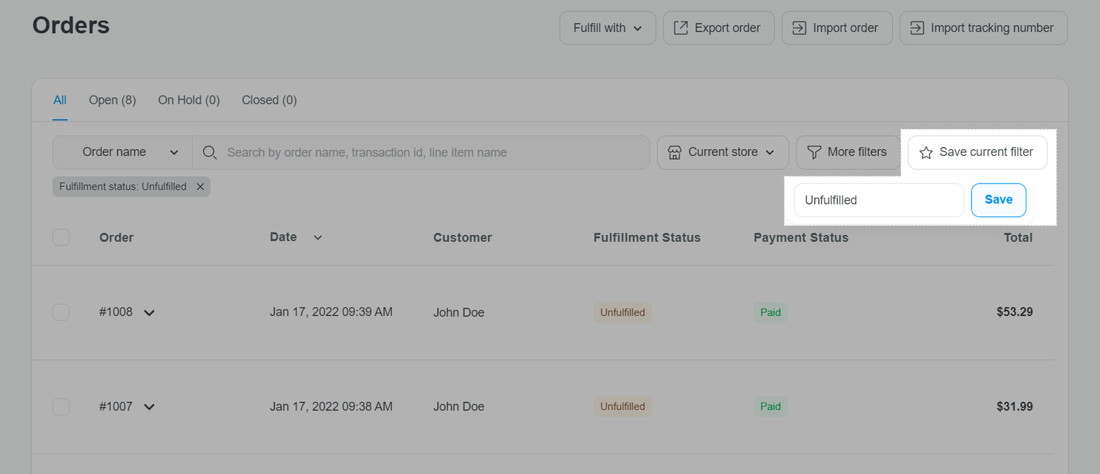Click the Import tracking number icon
Image resolution: width=1100 pixels, height=474 pixels.
click(917, 27)
